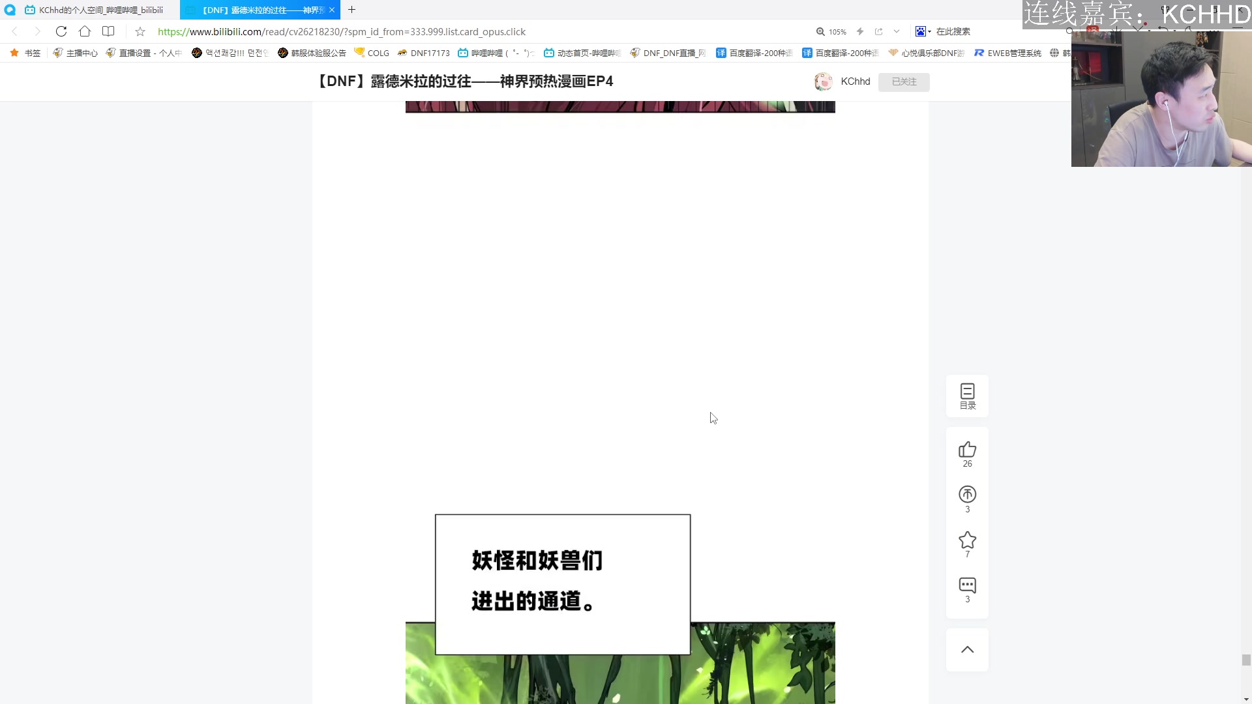Open the second 百度翻译-200种语 bookmark
This screenshot has width=1252, height=704.
[x=840, y=53]
